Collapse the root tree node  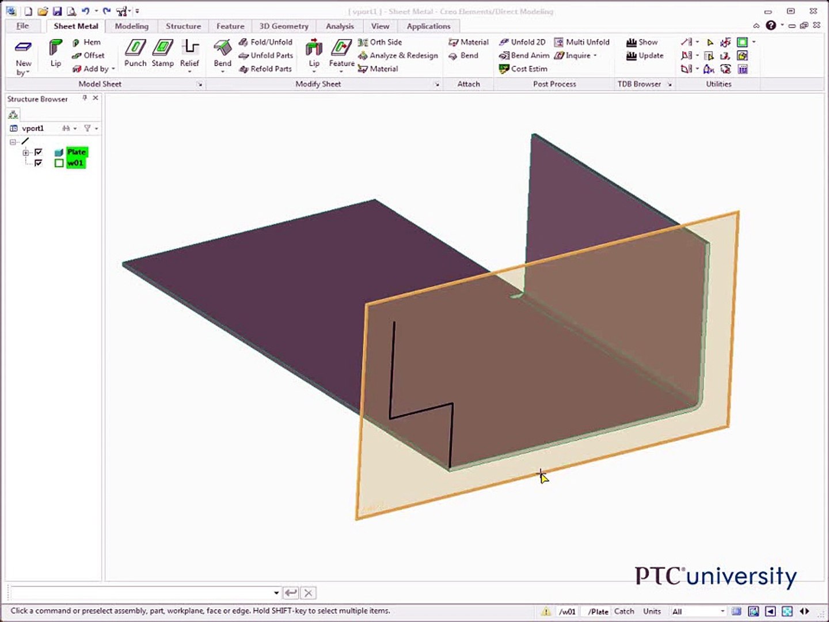coord(13,142)
